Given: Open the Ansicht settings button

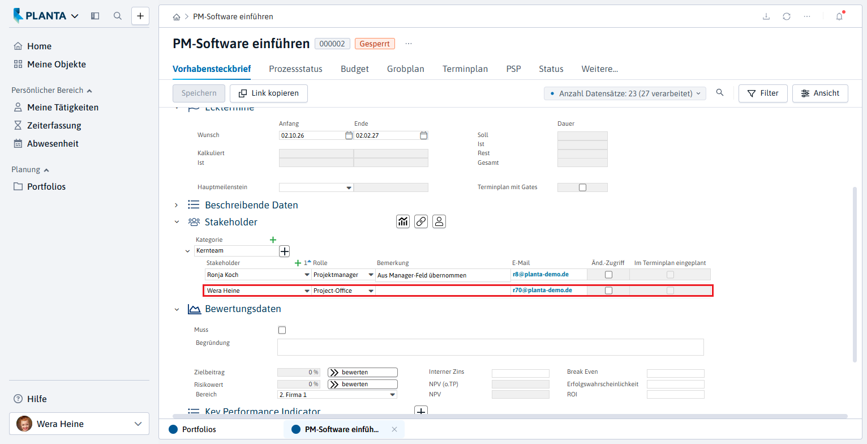Looking at the screenshot, I should pyautogui.click(x=820, y=93).
